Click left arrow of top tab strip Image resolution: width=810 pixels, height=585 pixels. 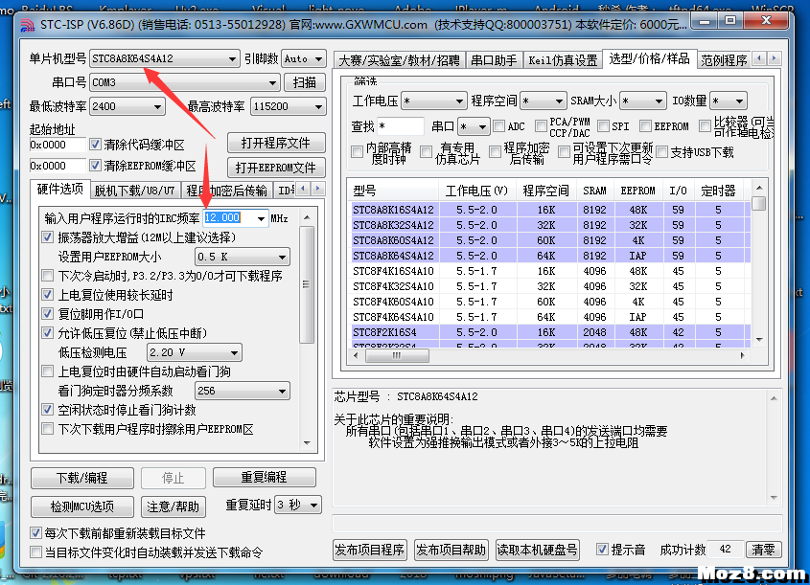pyautogui.click(x=759, y=58)
